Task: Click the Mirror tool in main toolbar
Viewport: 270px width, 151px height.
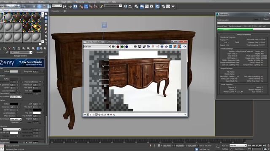Action: click(125, 7)
